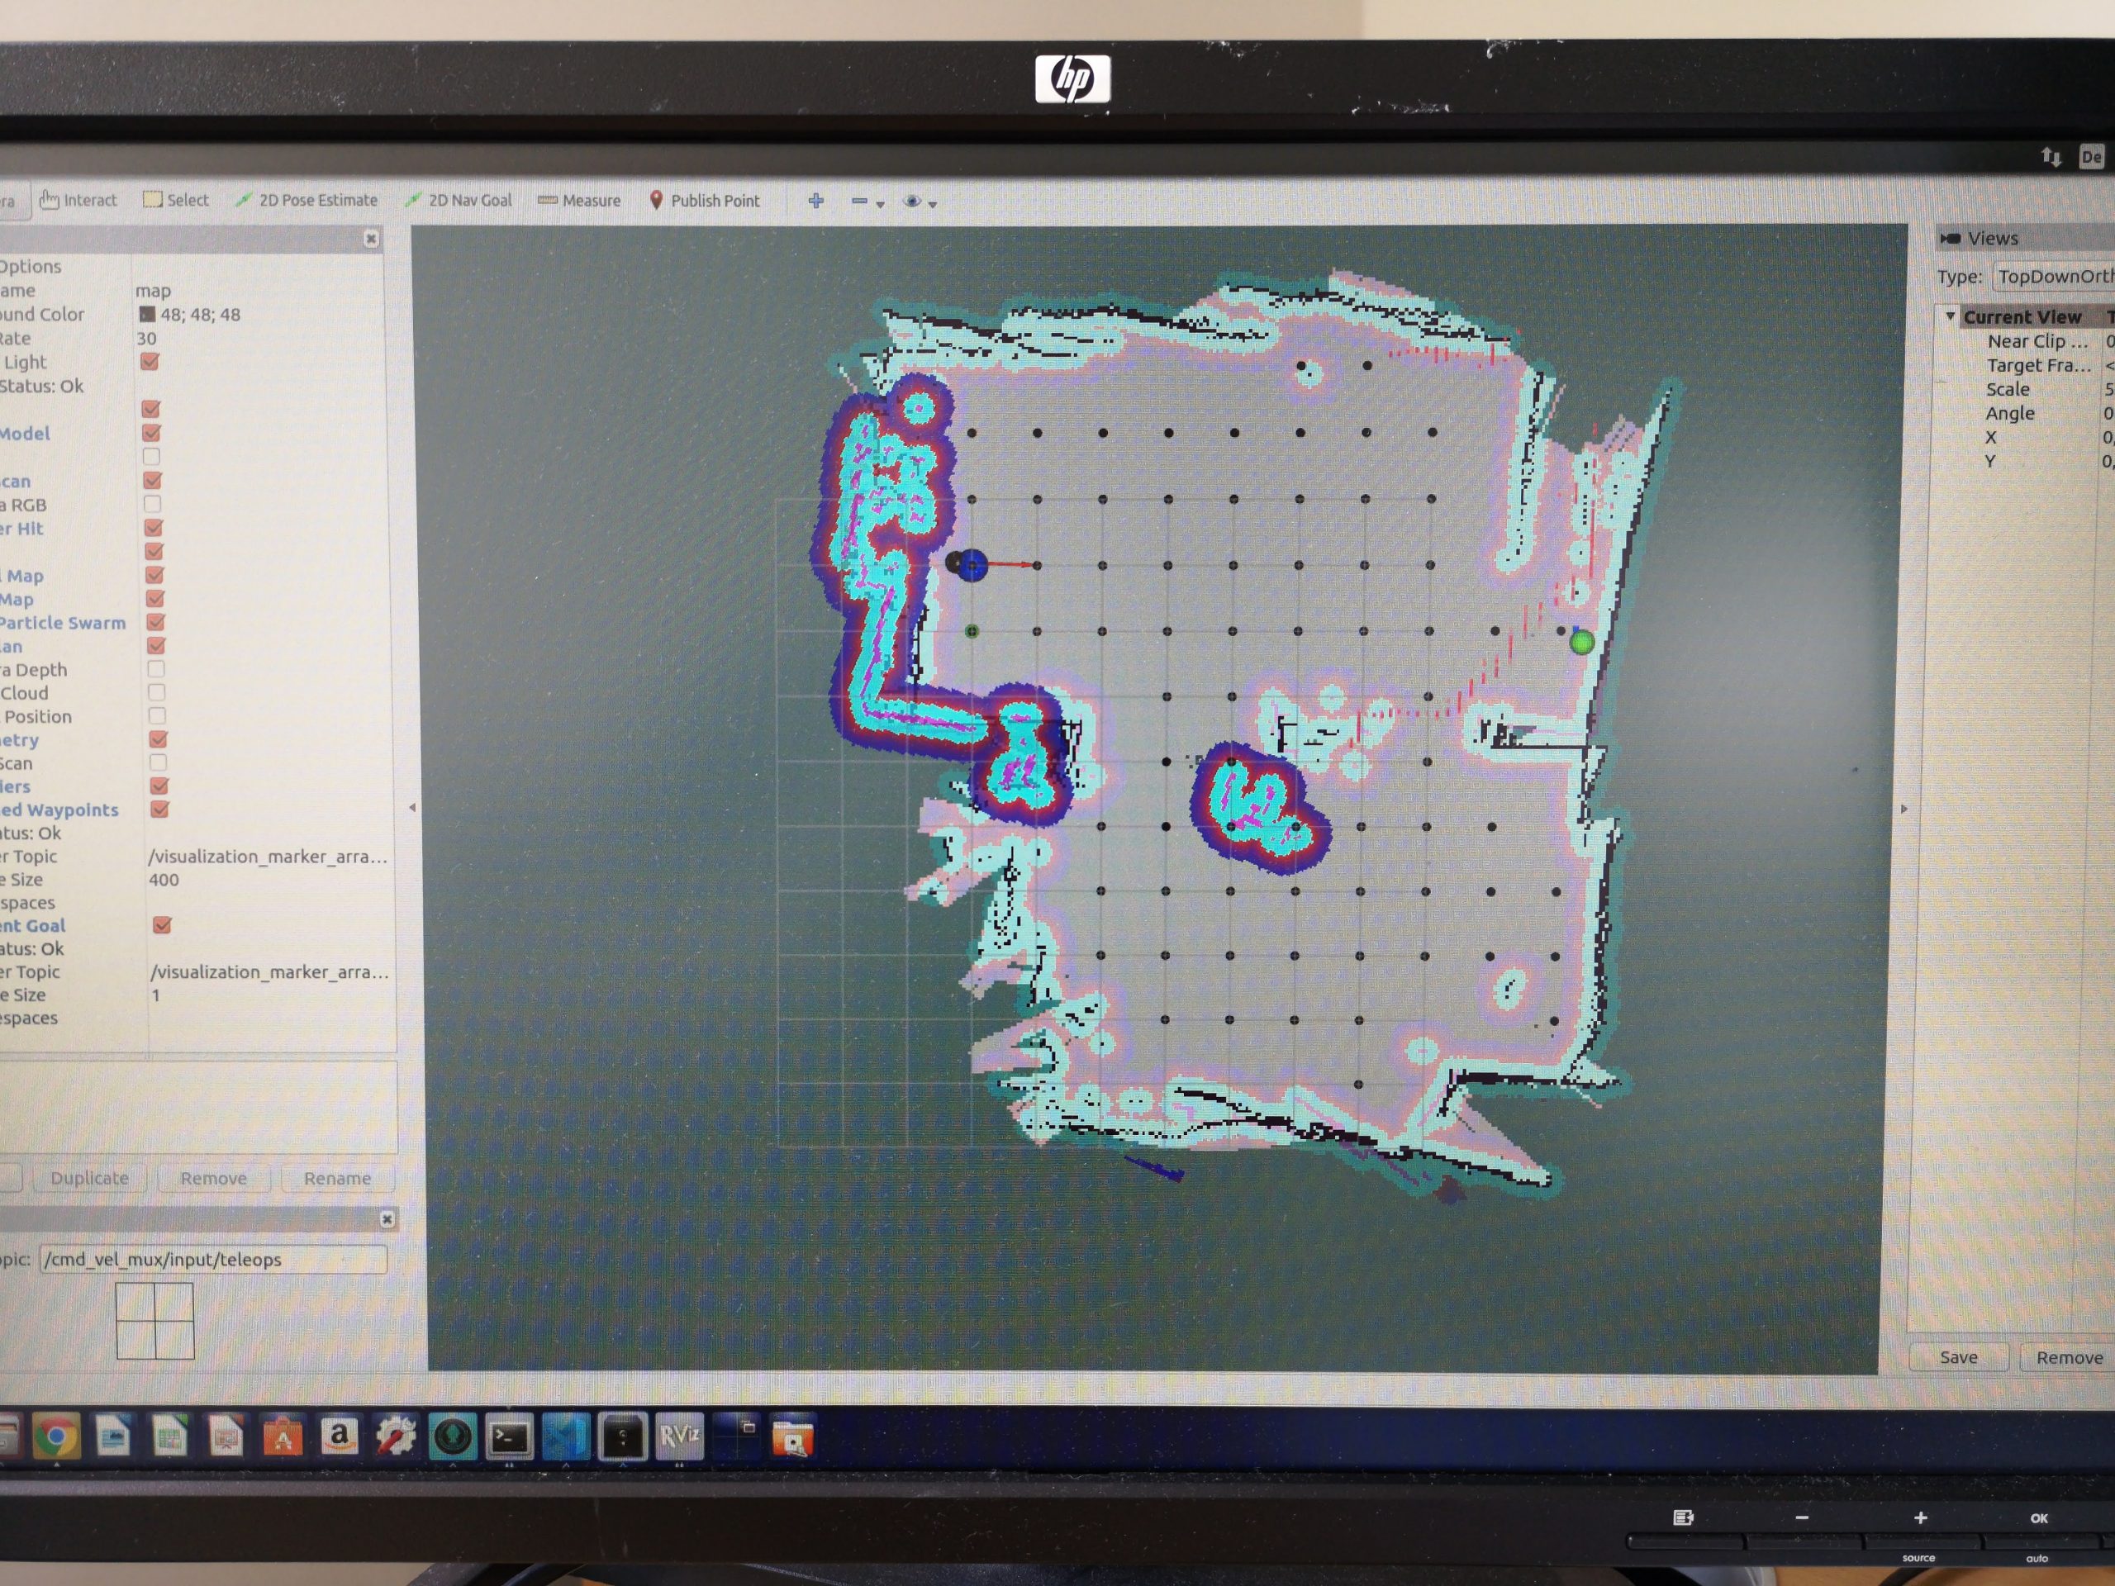Collapse the right Views panel with the arrow handle

pos(1903,809)
